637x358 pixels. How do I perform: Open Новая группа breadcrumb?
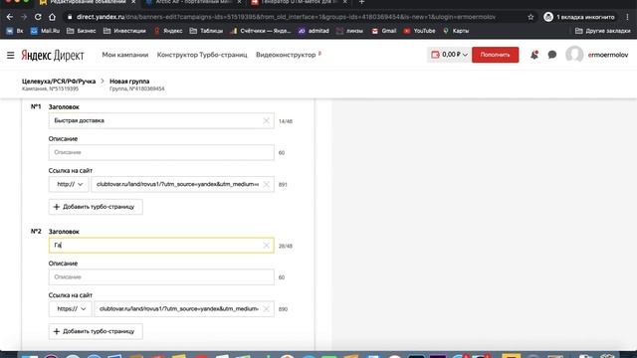tap(129, 82)
